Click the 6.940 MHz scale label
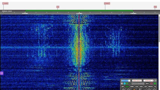 pyautogui.click(x=133, y=13)
